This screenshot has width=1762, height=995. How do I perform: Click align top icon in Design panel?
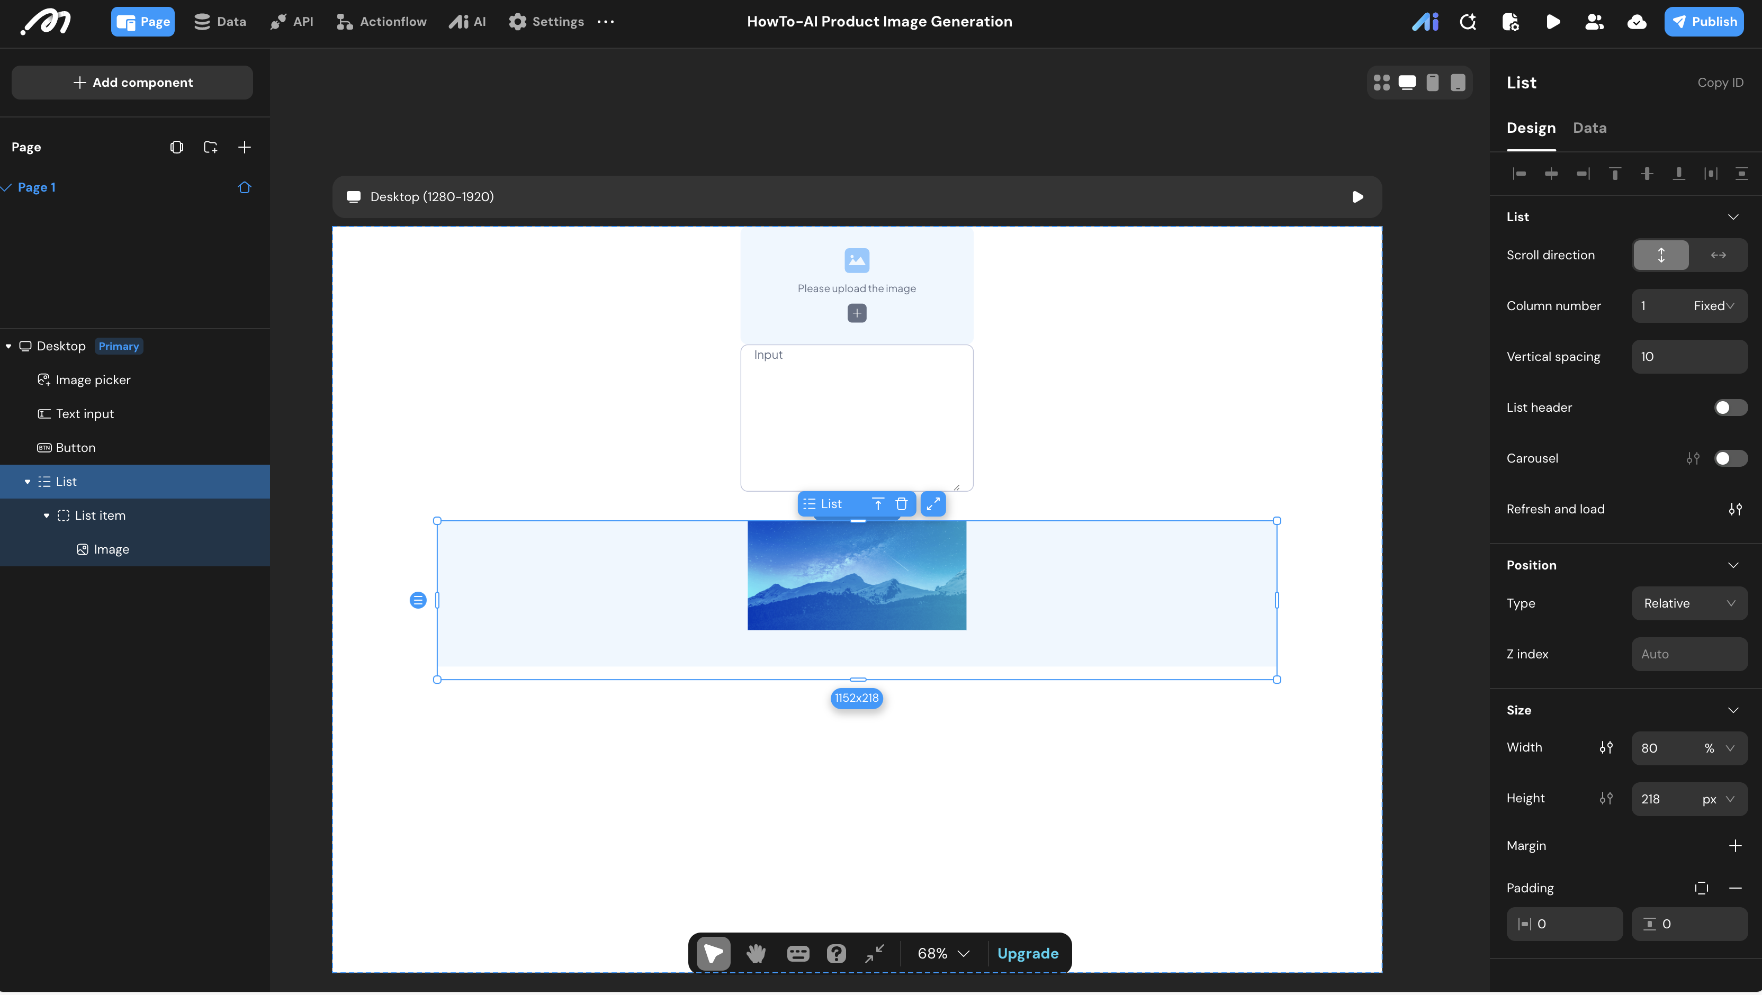[x=1615, y=174]
